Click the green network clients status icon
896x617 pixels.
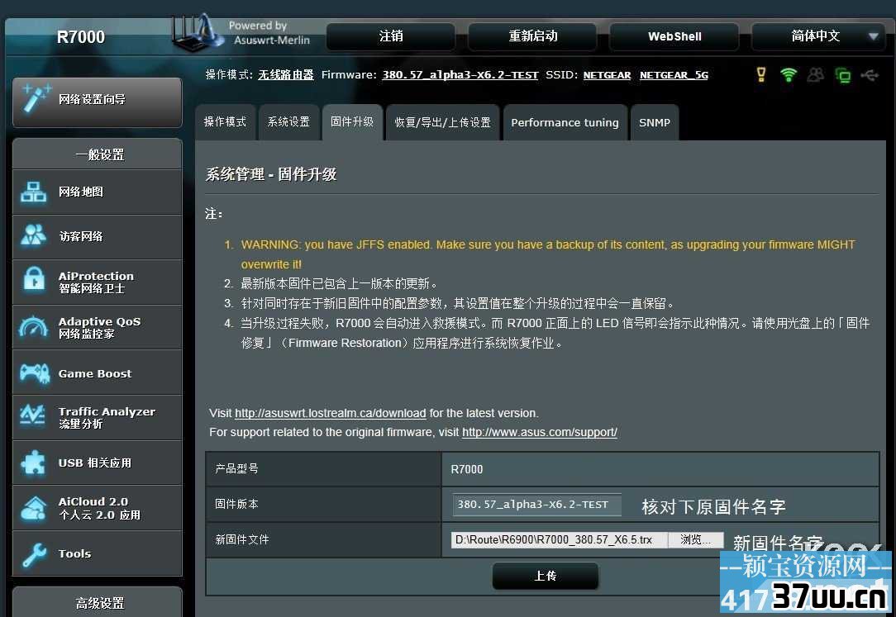tap(842, 75)
